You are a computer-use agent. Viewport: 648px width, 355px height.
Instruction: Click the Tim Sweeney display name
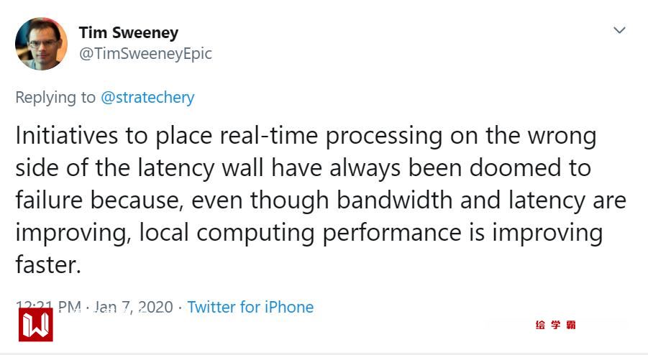point(128,32)
